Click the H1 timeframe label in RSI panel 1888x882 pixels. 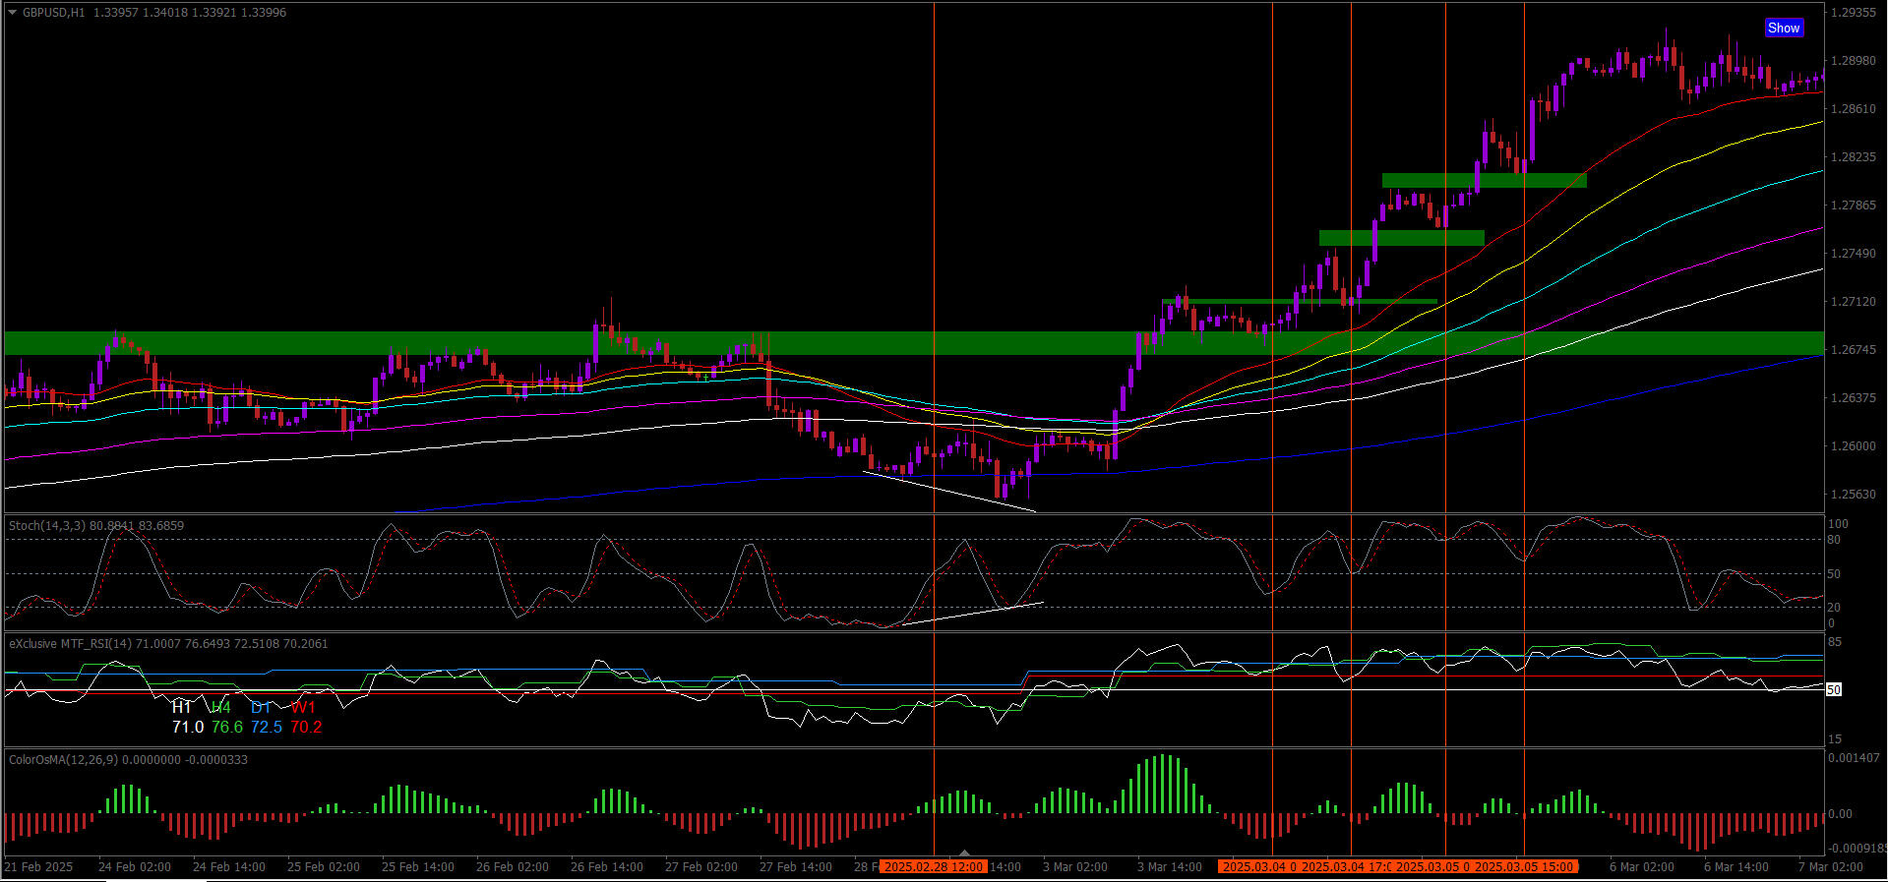pos(181,707)
